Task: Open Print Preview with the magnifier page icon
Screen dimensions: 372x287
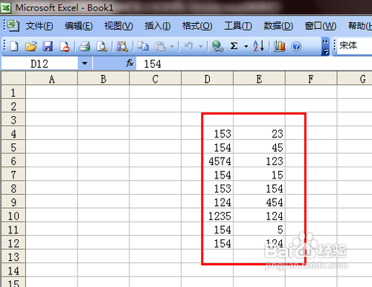Action: pos(102,46)
